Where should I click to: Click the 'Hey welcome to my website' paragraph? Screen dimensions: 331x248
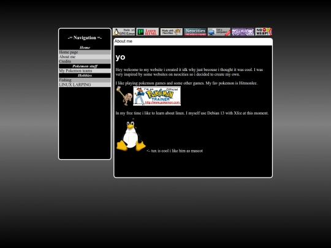pos(189,72)
